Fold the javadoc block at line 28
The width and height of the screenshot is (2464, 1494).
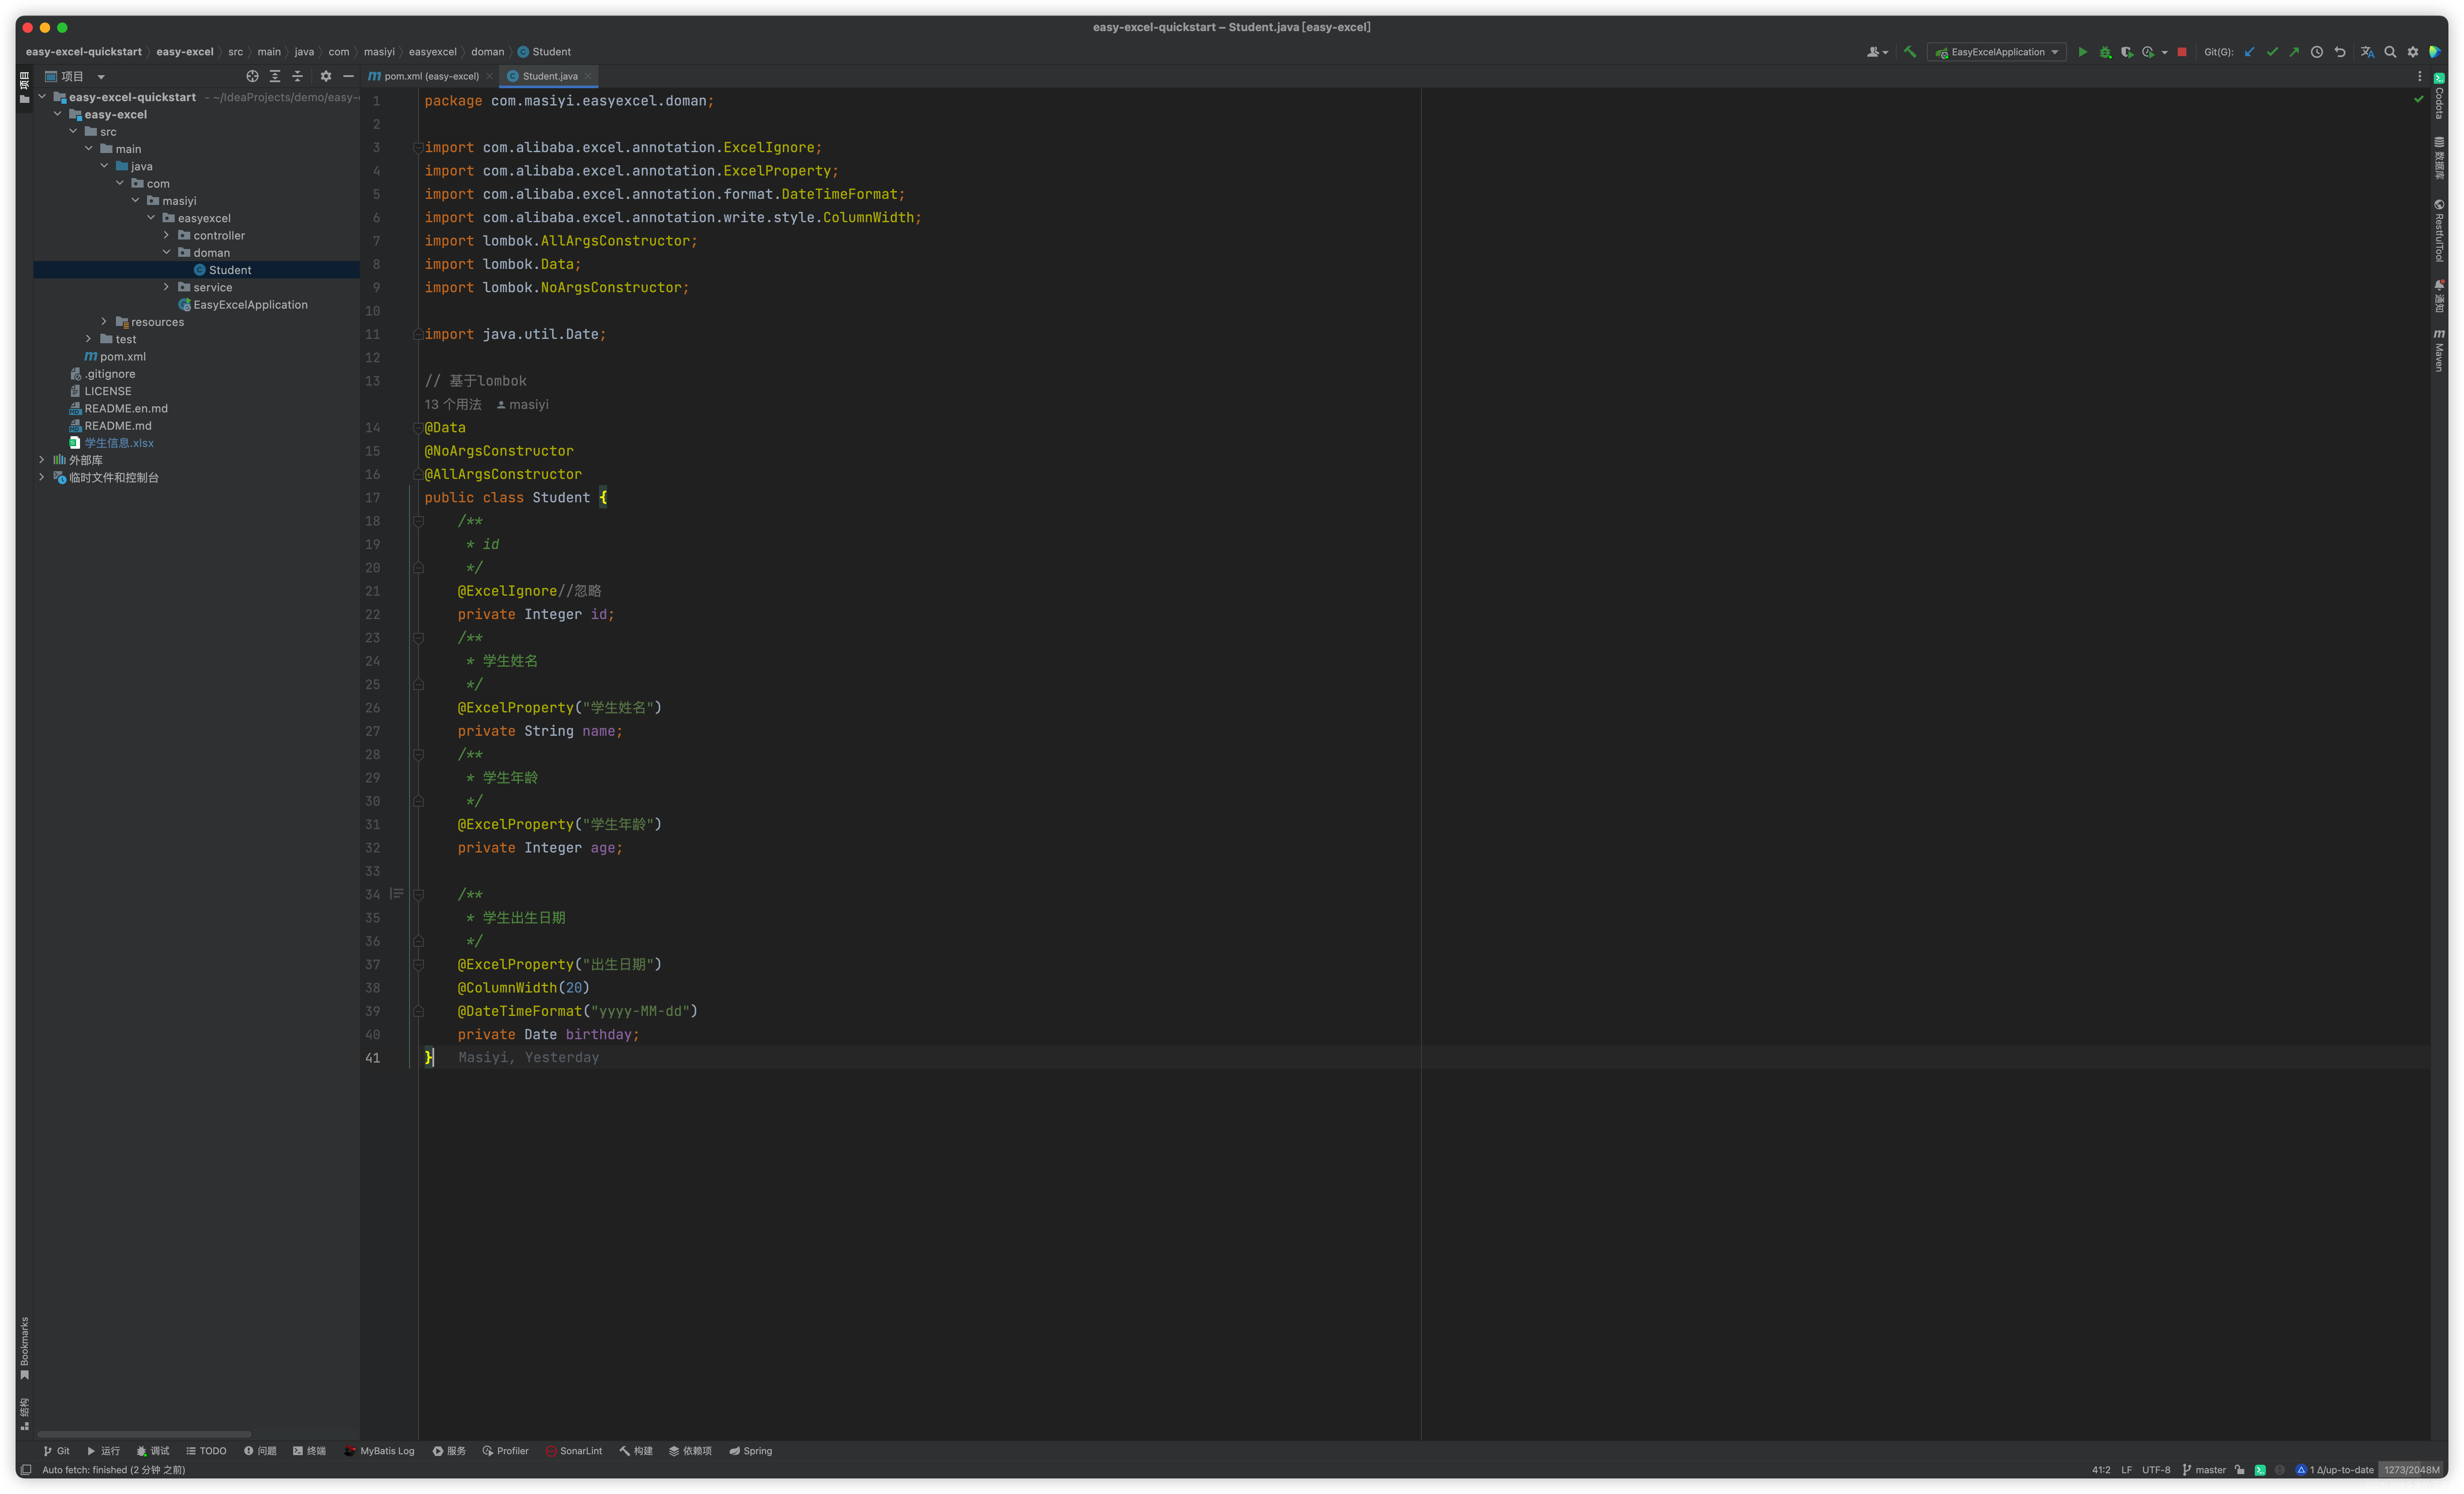(419, 755)
